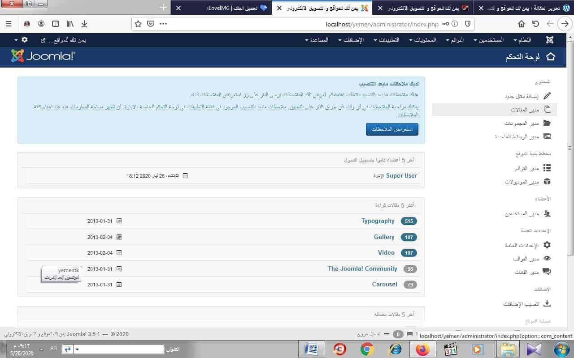Open لوحة التحكم home icon in header
The width and height of the screenshot is (574, 358).
click(550, 57)
